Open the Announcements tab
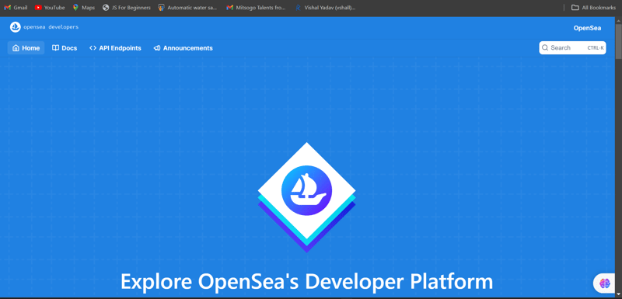 tap(183, 48)
